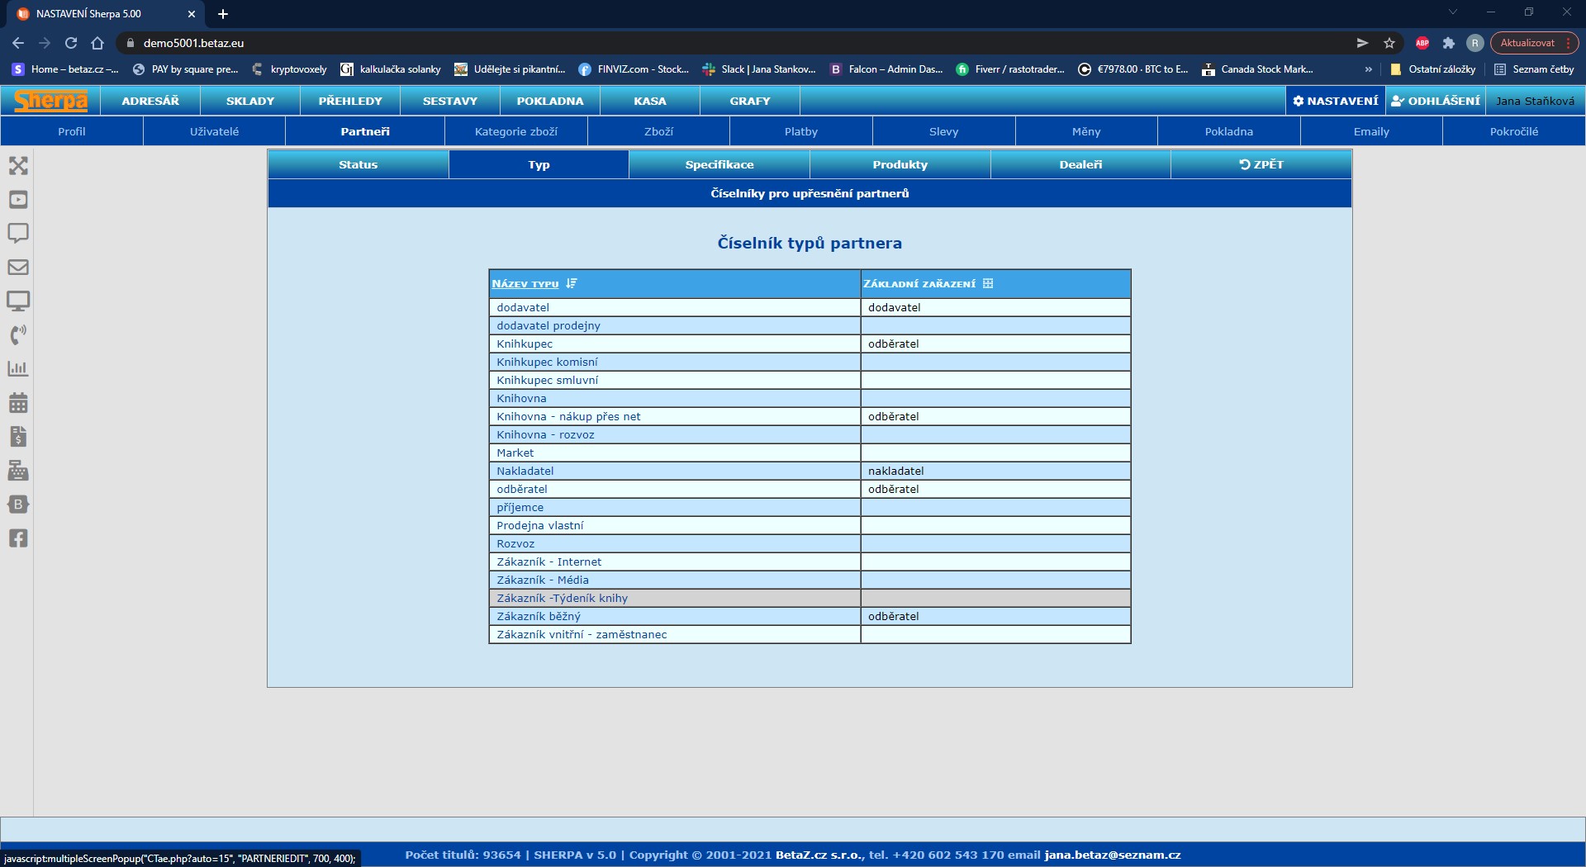Screen dimensions: 1586x867
Task: Click the ODHLÁŠENÍ logout button
Action: pos(1436,101)
